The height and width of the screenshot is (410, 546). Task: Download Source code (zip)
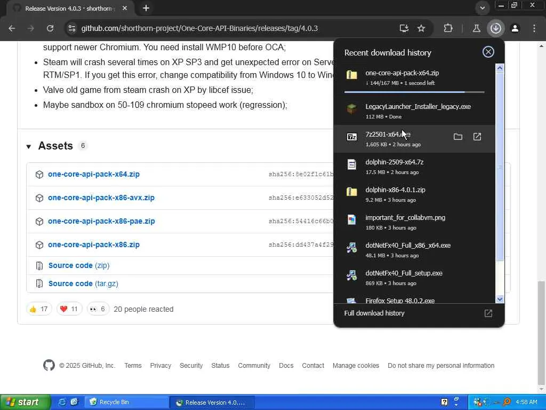click(x=79, y=266)
